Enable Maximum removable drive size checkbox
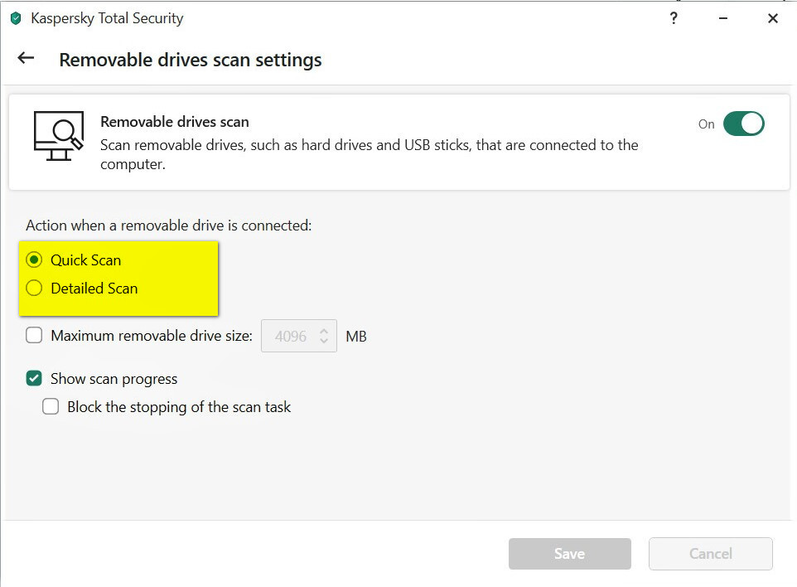 click(x=34, y=335)
